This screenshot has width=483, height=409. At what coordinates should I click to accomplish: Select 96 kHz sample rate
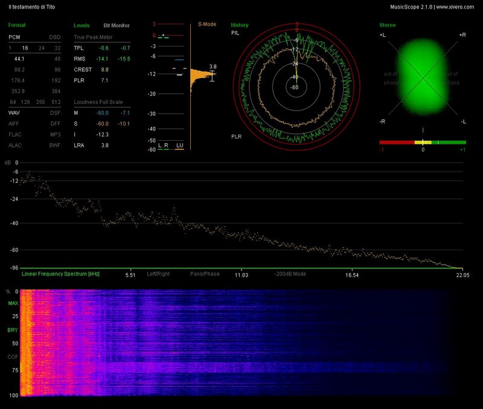[x=57, y=69]
